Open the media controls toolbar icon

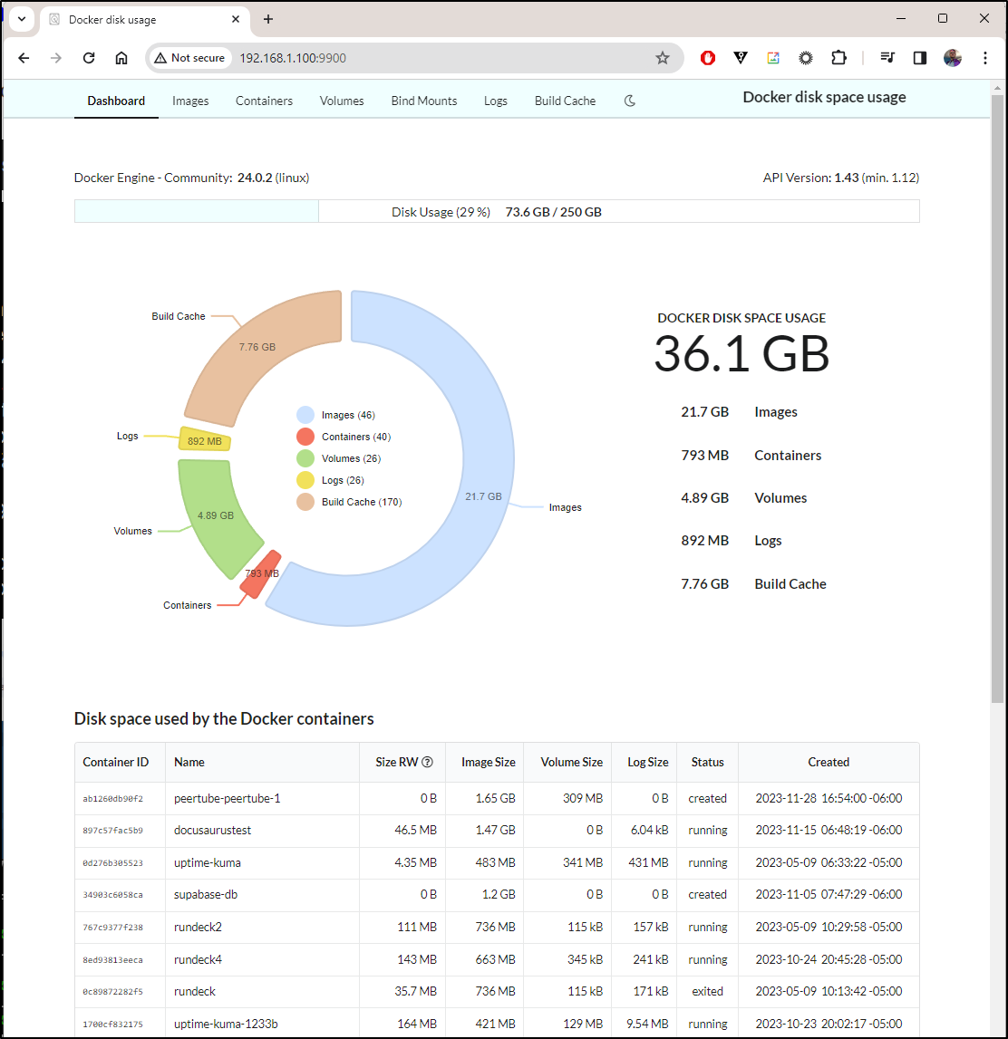tap(887, 58)
